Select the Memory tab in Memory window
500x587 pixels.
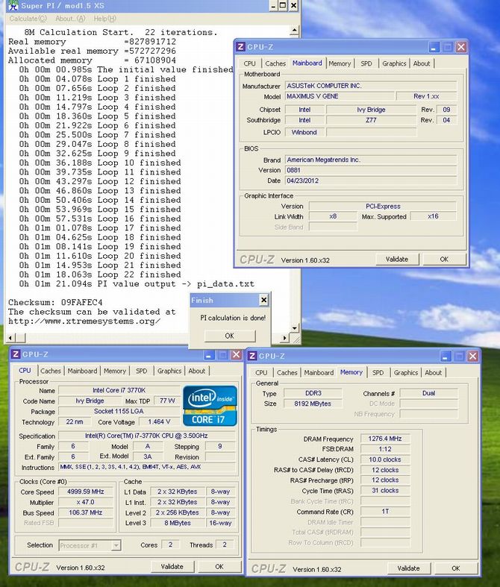351,372
